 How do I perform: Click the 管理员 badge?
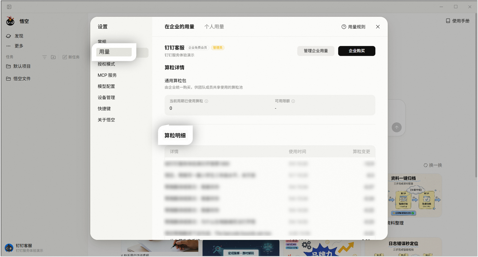pos(218,48)
